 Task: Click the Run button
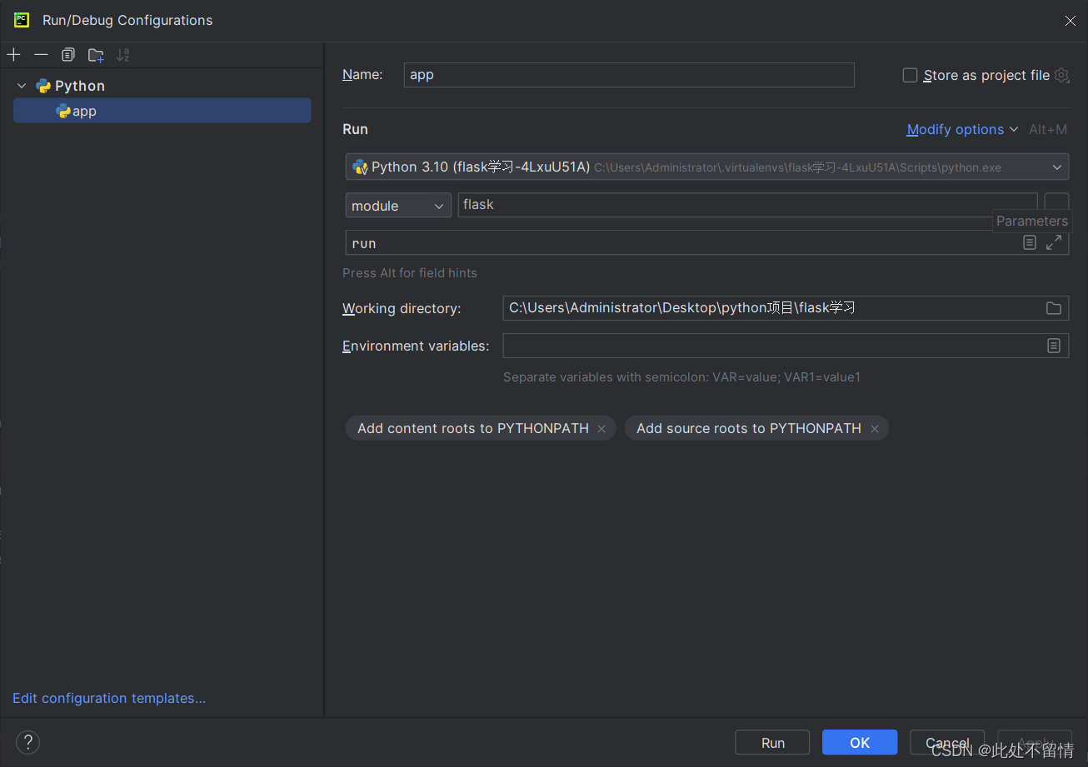click(x=772, y=743)
